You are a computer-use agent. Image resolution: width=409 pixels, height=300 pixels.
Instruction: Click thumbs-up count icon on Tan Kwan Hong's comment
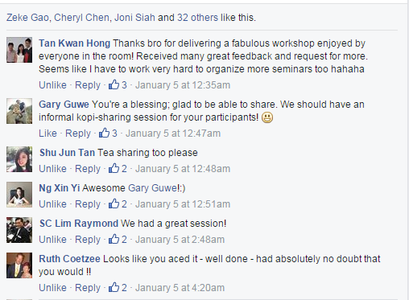114,84
